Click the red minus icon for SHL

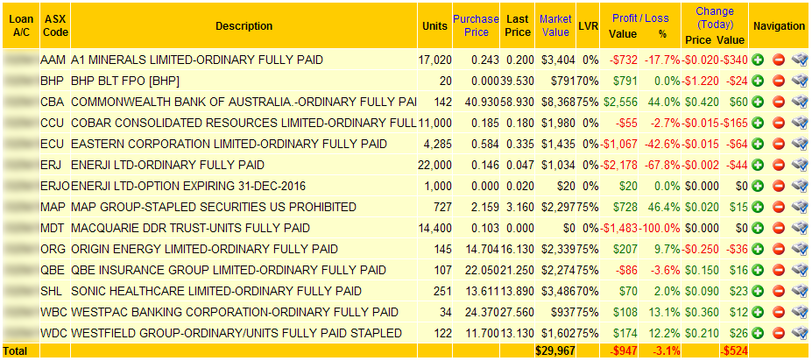click(779, 291)
